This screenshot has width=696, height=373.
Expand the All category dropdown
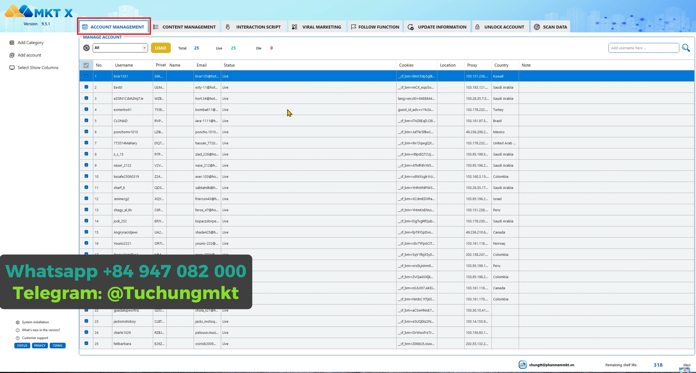144,48
